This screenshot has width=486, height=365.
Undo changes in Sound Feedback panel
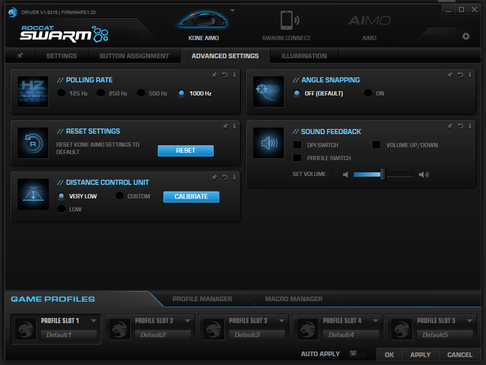coord(460,126)
